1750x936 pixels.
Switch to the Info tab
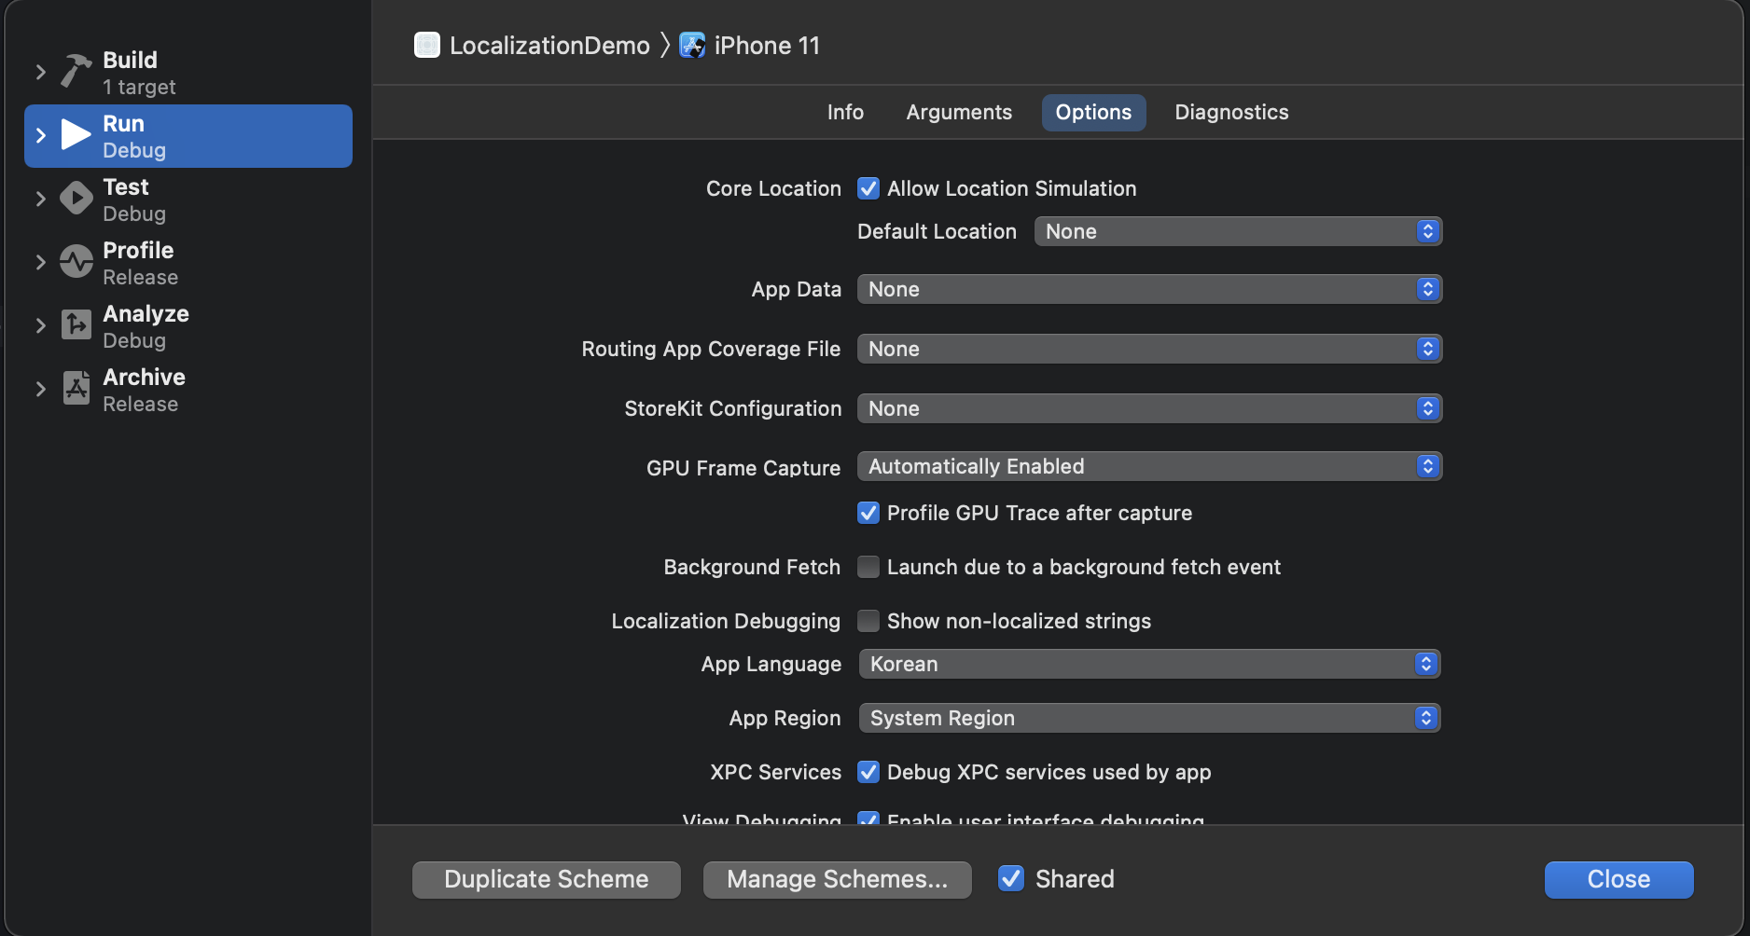point(845,112)
